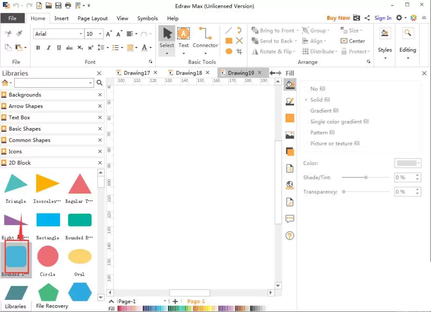The width and height of the screenshot is (431, 312).
Task: Open the Align dropdown in Arrange
Action: tap(314, 41)
